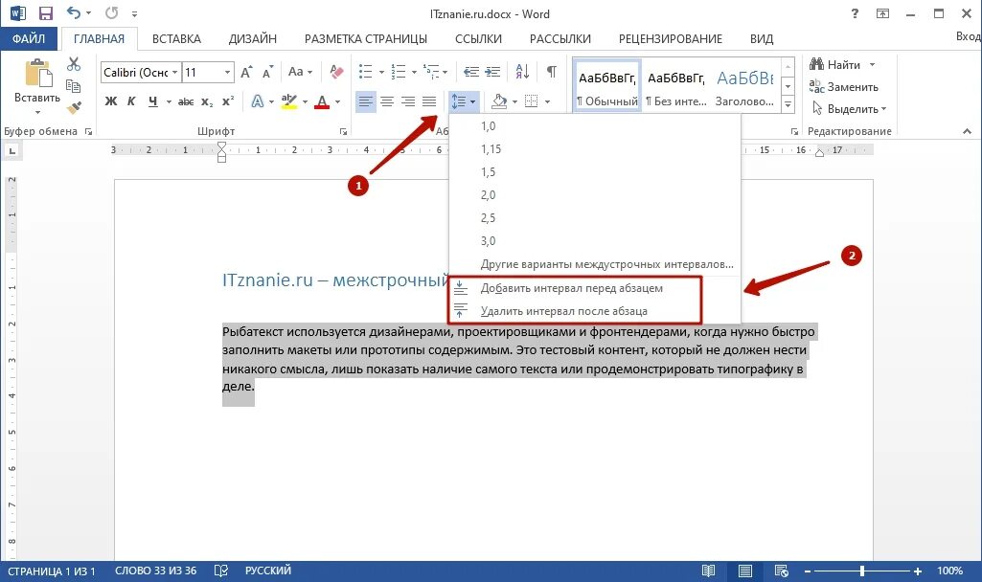Select line spacing 1,0
Screen dimensions: 982x582
tap(595, 126)
